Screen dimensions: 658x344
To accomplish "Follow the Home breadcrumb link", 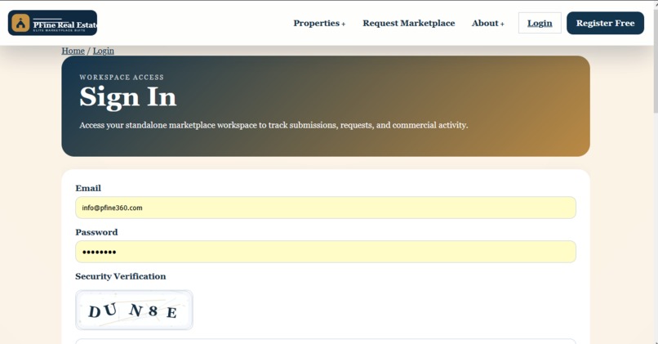I will tap(73, 51).
